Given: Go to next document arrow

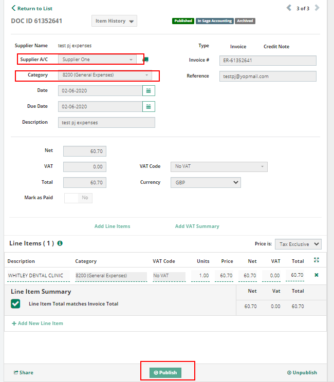Looking at the screenshot, I should [317, 8].
